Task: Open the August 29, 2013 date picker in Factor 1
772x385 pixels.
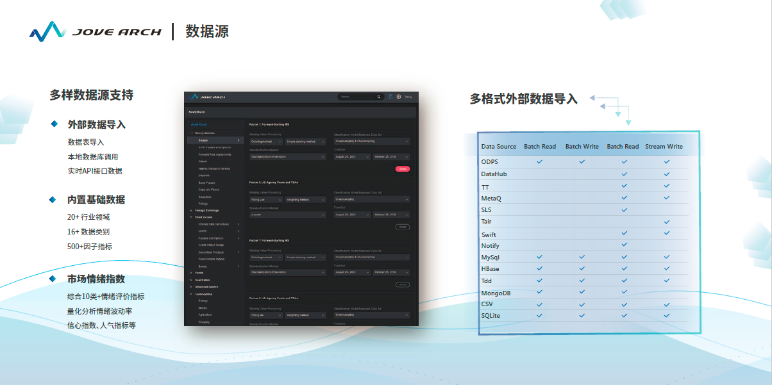Action: tap(350, 157)
